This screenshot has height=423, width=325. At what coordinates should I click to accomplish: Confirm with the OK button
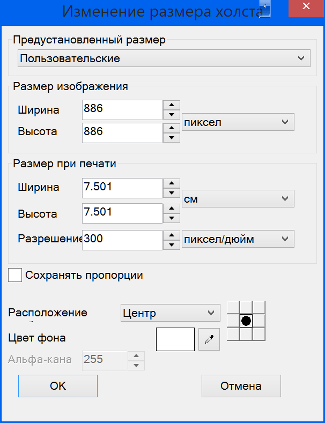(58, 386)
